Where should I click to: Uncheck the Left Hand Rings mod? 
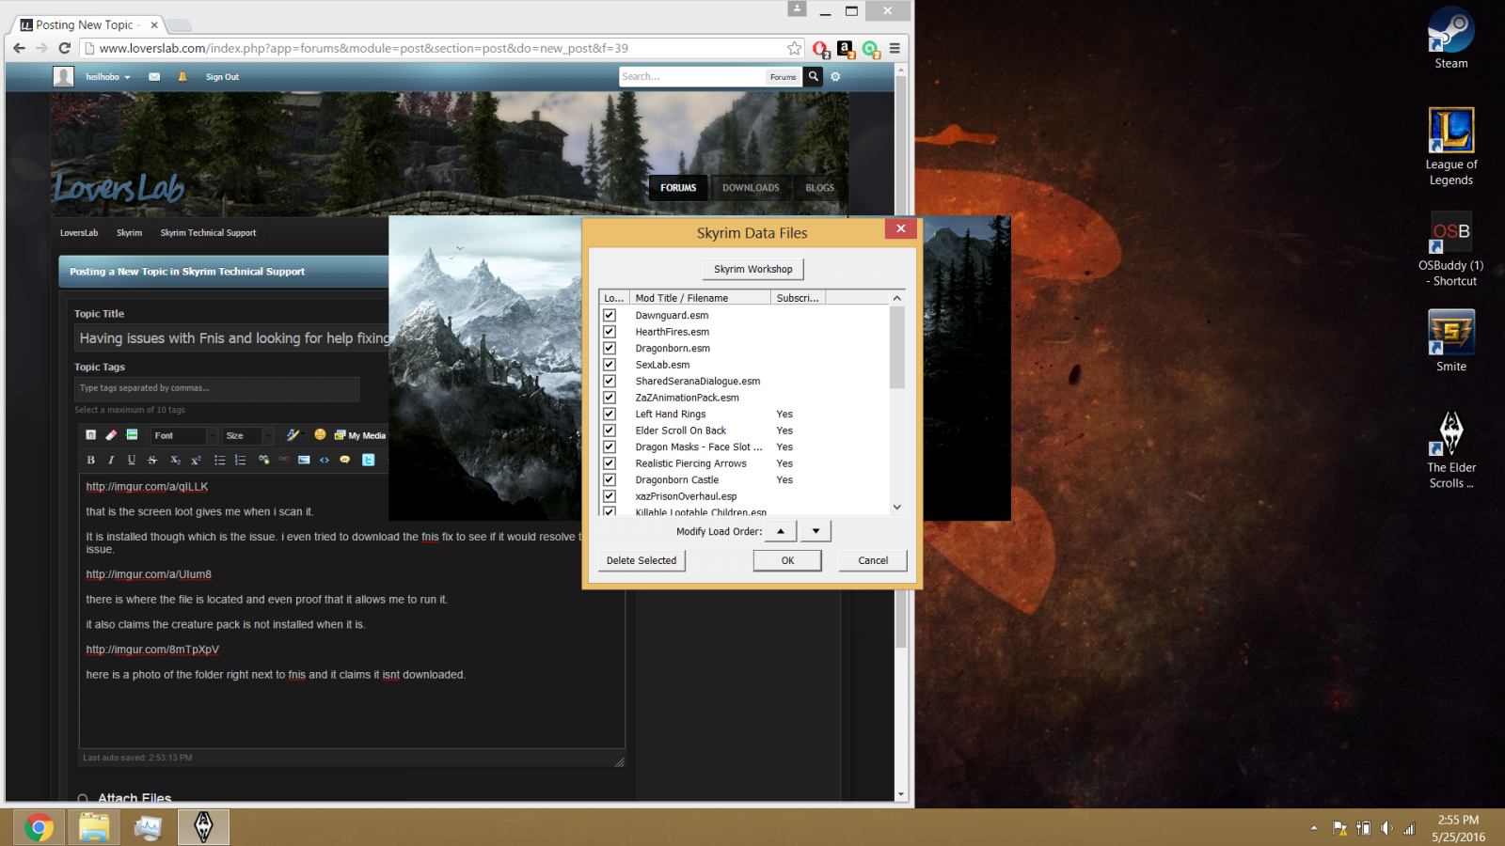tap(610, 414)
